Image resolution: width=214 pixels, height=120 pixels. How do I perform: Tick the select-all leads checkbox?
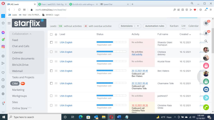click(51, 35)
